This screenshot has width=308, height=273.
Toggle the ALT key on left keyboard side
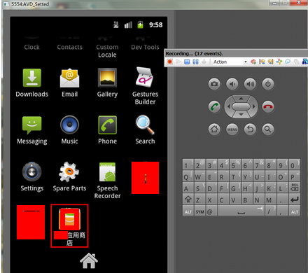[188, 211]
